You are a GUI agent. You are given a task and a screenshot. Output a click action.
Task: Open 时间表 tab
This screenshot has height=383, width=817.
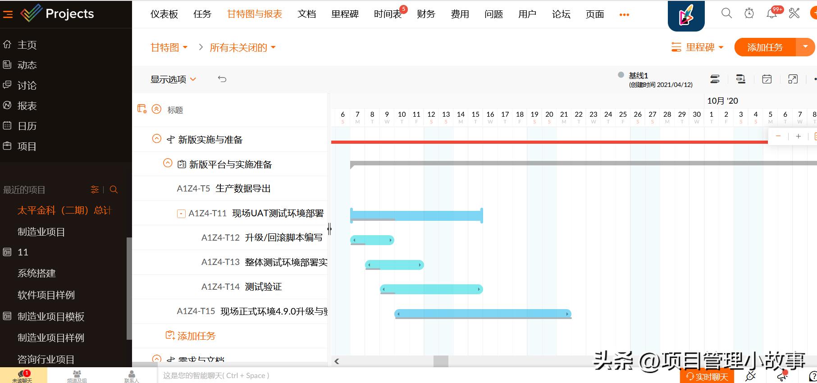(388, 14)
